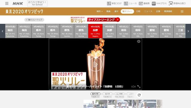The width and height of the screenshot is (191, 108).
Task: Select the 4月3日 岐阜 date tab
Action: 124,31
